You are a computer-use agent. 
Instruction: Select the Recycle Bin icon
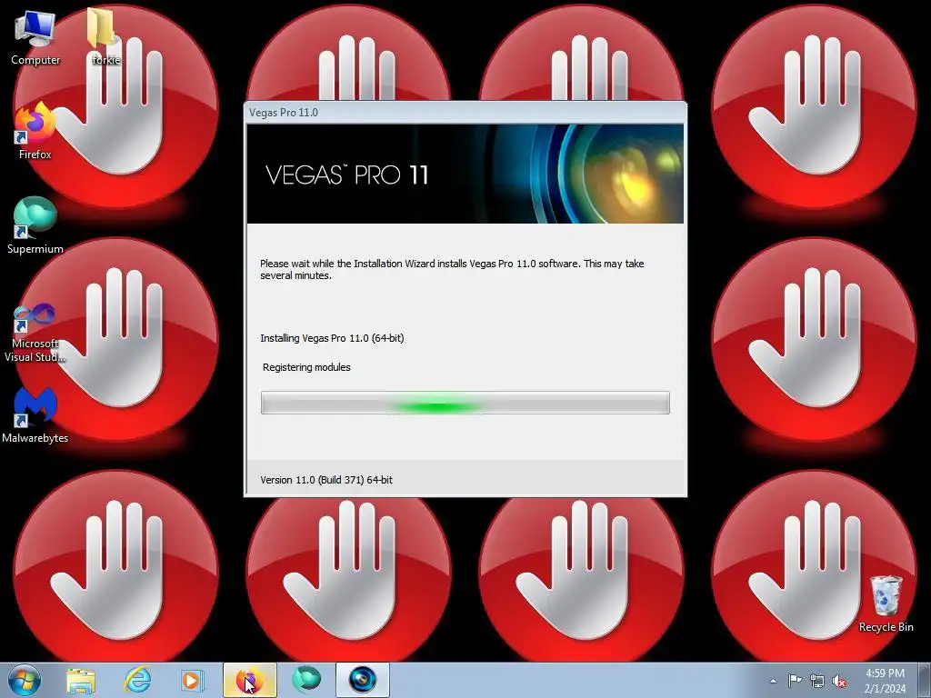click(886, 603)
